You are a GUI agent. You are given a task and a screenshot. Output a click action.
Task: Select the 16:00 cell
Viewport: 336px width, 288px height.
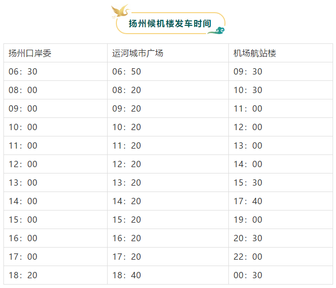pos(56,238)
